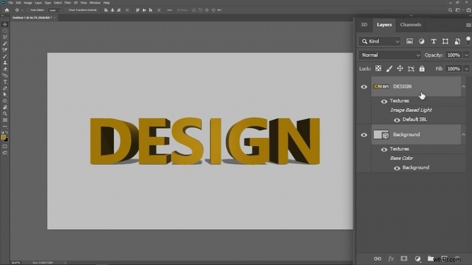The height and width of the screenshot is (265, 472).
Task: Open the Filter menu
Action: [68, 3]
